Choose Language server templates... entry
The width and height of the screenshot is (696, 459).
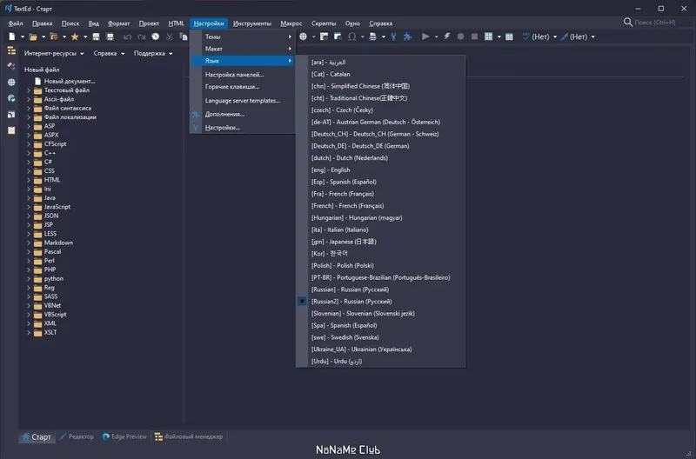243,101
